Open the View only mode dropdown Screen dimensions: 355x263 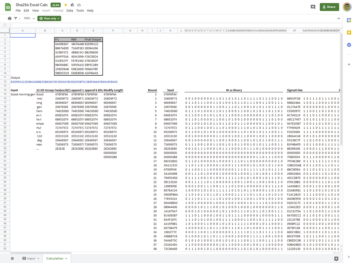[50, 18]
